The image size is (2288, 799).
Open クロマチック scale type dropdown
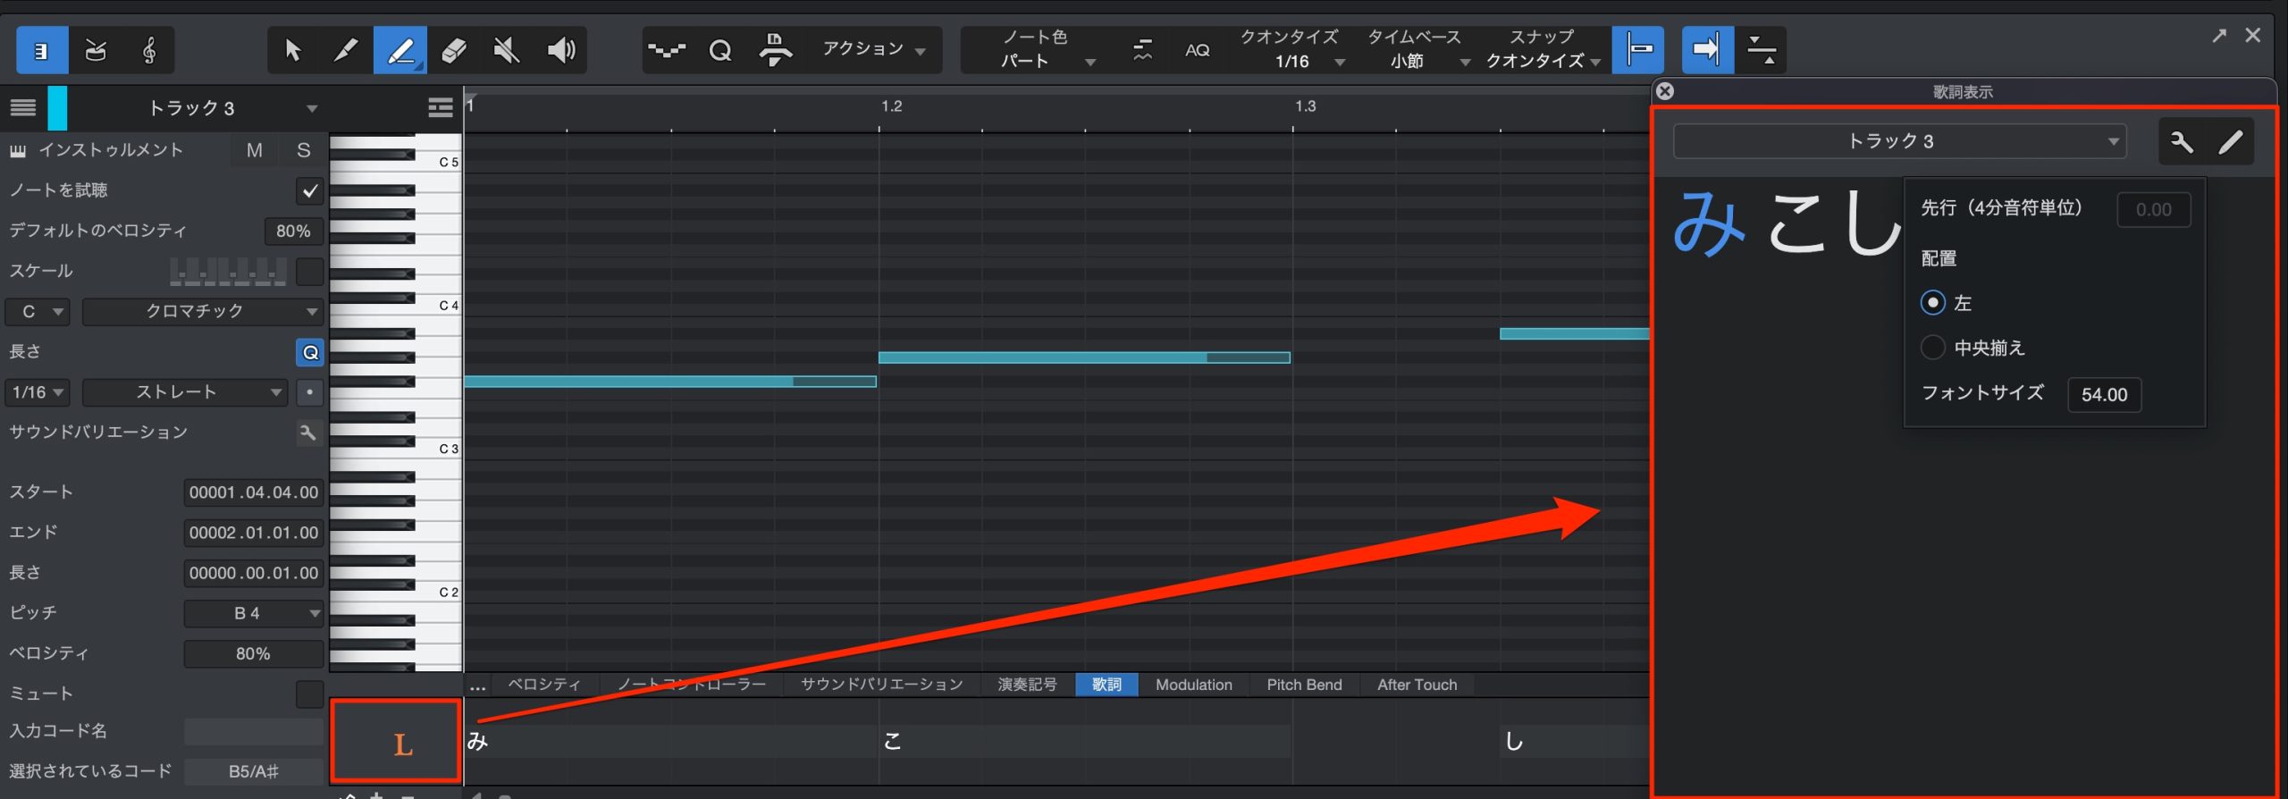[x=202, y=312]
